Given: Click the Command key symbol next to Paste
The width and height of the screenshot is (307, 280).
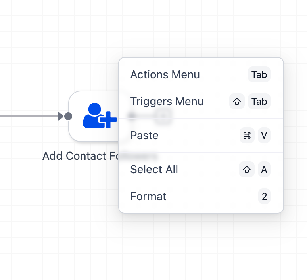Looking at the screenshot, I should [x=247, y=136].
